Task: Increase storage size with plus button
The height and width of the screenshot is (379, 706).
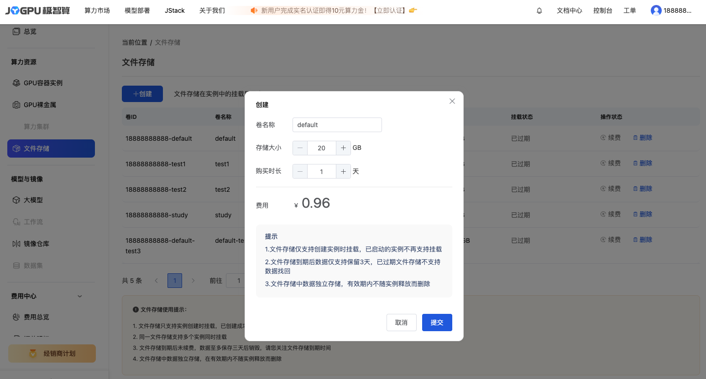Action: tap(343, 148)
